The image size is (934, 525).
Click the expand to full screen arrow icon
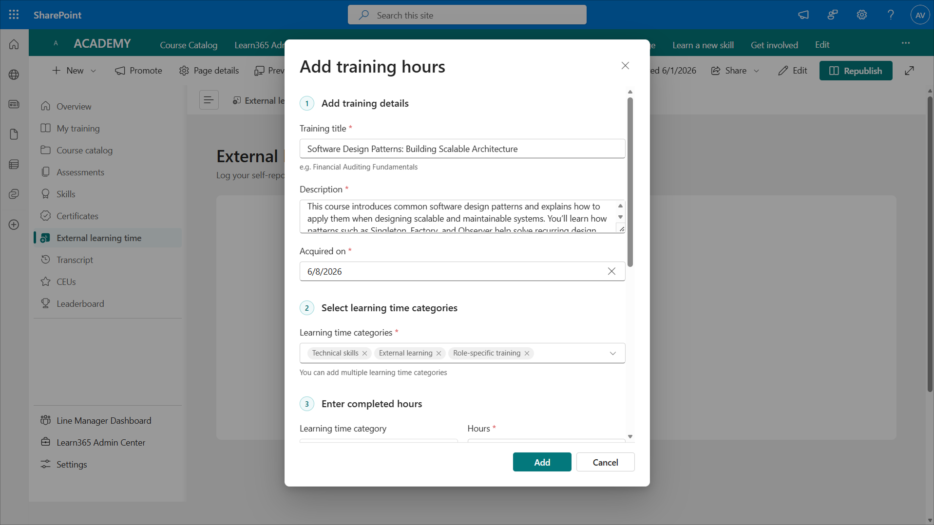point(909,71)
